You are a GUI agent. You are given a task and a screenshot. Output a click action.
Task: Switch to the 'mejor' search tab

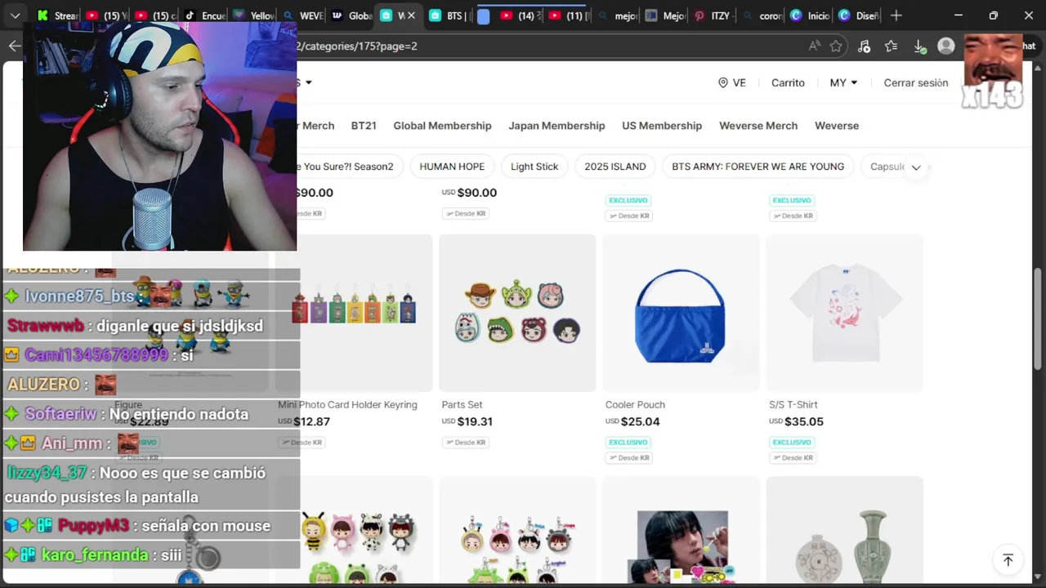click(617, 16)
